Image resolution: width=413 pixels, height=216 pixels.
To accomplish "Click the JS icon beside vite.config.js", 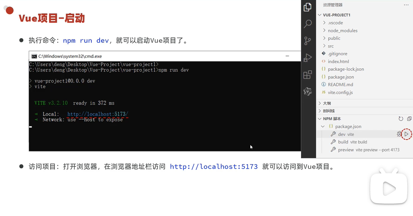I will pyautogui.click(x=323, y=92).
